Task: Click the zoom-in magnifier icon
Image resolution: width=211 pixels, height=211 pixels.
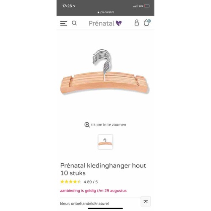Action: click(x=87, y=124)
